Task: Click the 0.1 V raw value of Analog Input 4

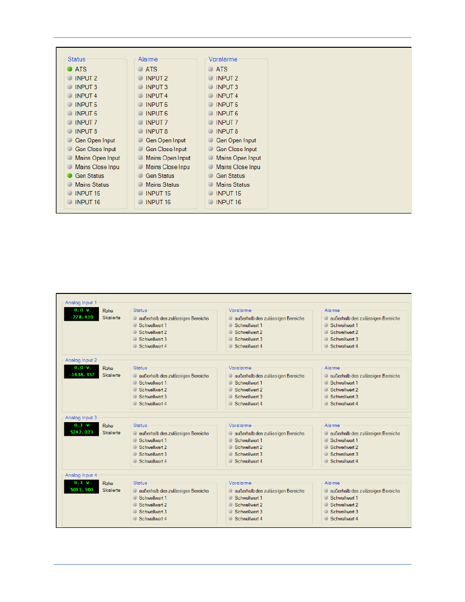Action: (81, 483)
